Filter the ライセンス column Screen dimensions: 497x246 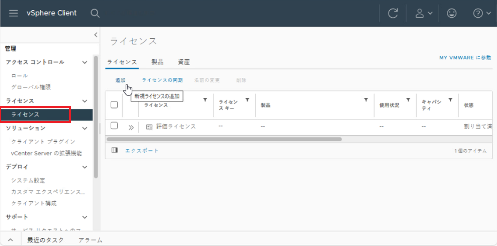(x=205, y=100)
